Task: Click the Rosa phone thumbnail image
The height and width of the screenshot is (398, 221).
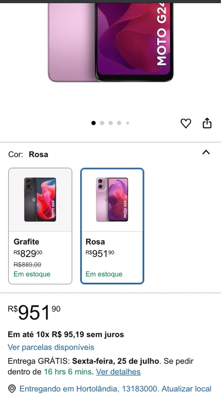Action: pos(112,200)
